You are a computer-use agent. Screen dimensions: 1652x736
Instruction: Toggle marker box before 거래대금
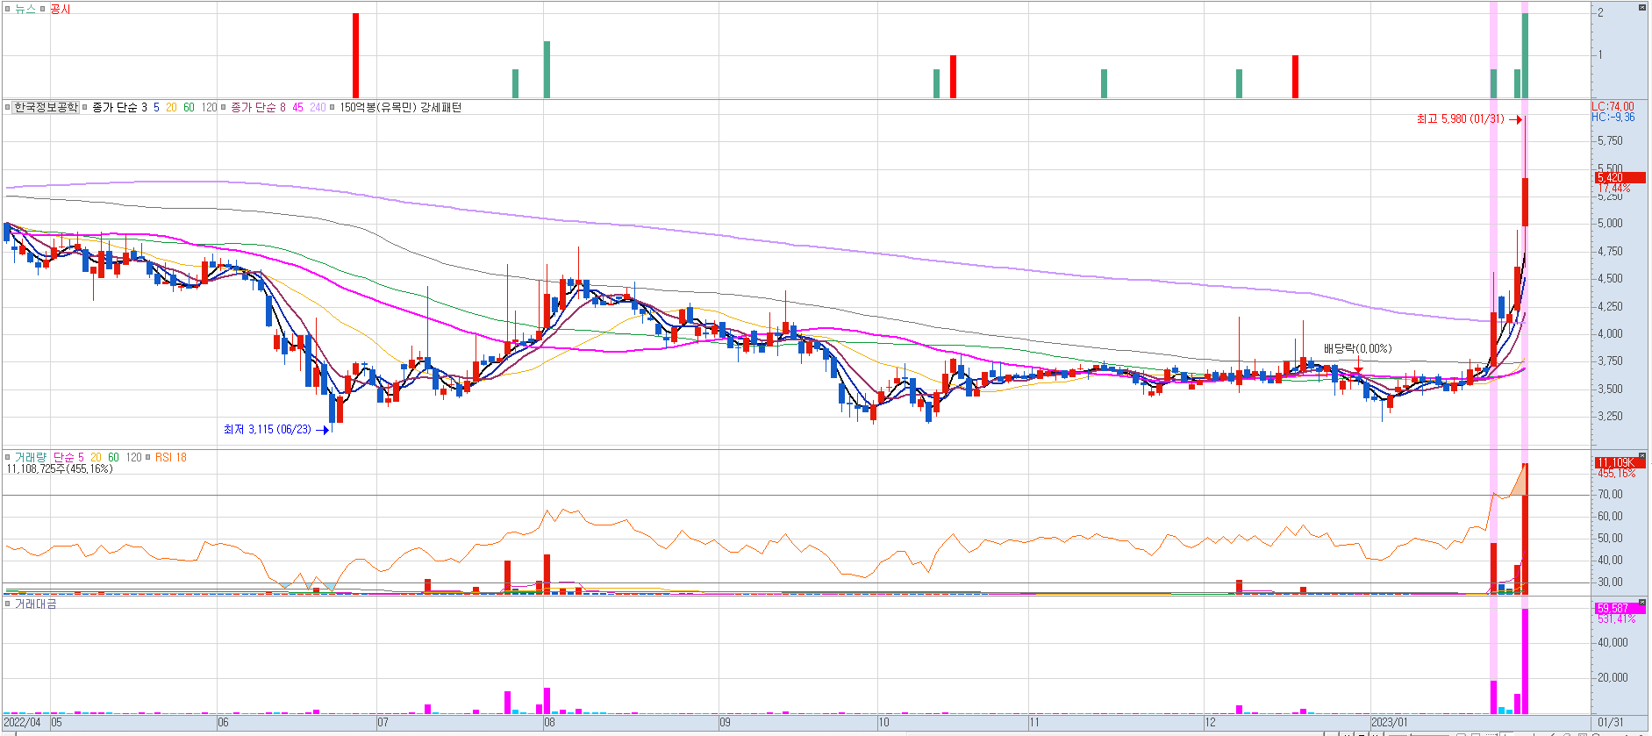pyautogui.click(x=8, y=604)
